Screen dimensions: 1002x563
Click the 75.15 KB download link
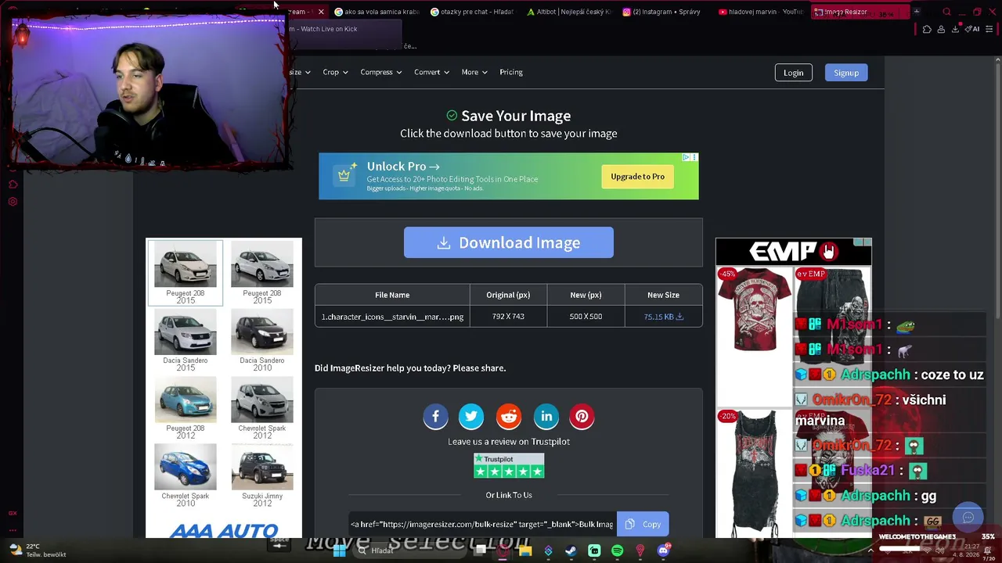coord(663,317)
